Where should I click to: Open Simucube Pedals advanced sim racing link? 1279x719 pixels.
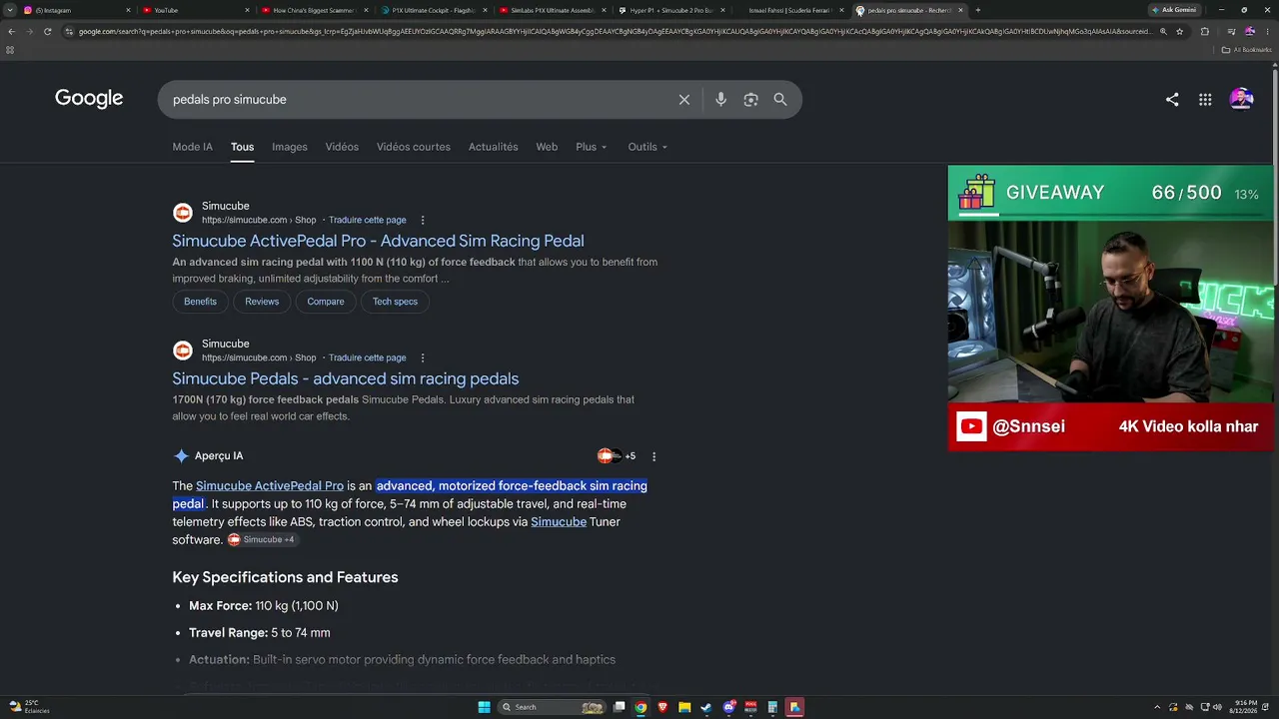[x=345, y=378]
